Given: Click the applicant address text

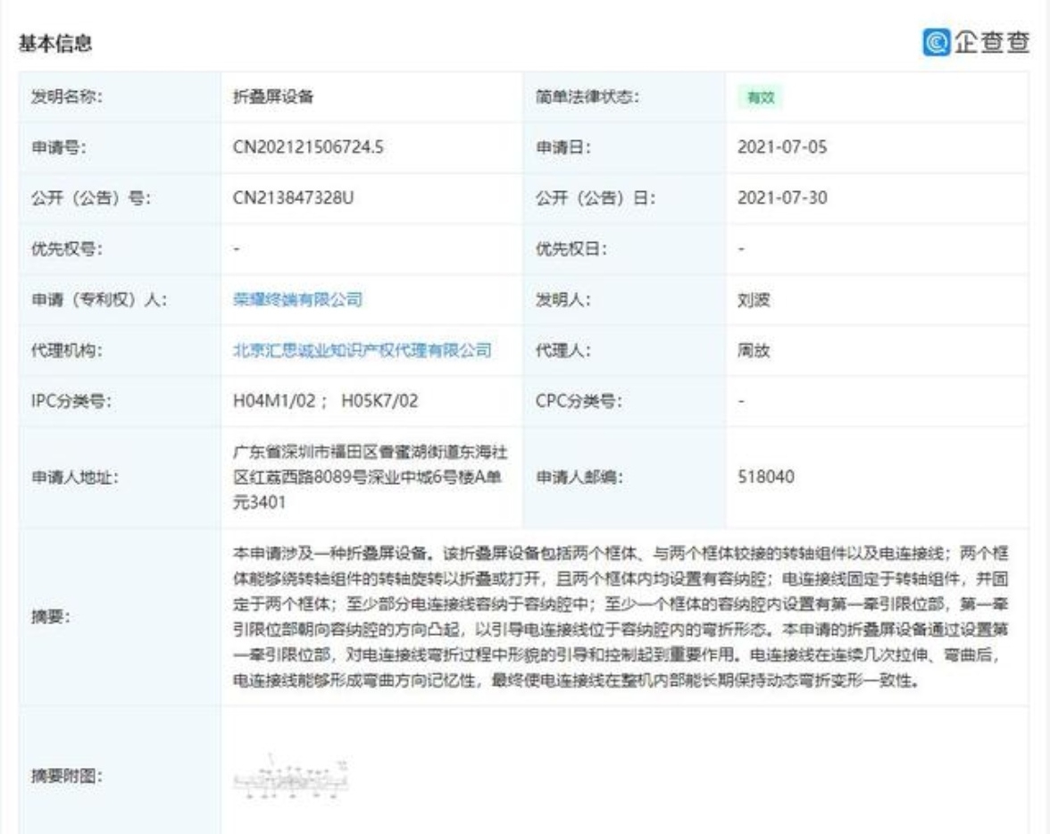Looking at the screenshot, I should (371, 477).
